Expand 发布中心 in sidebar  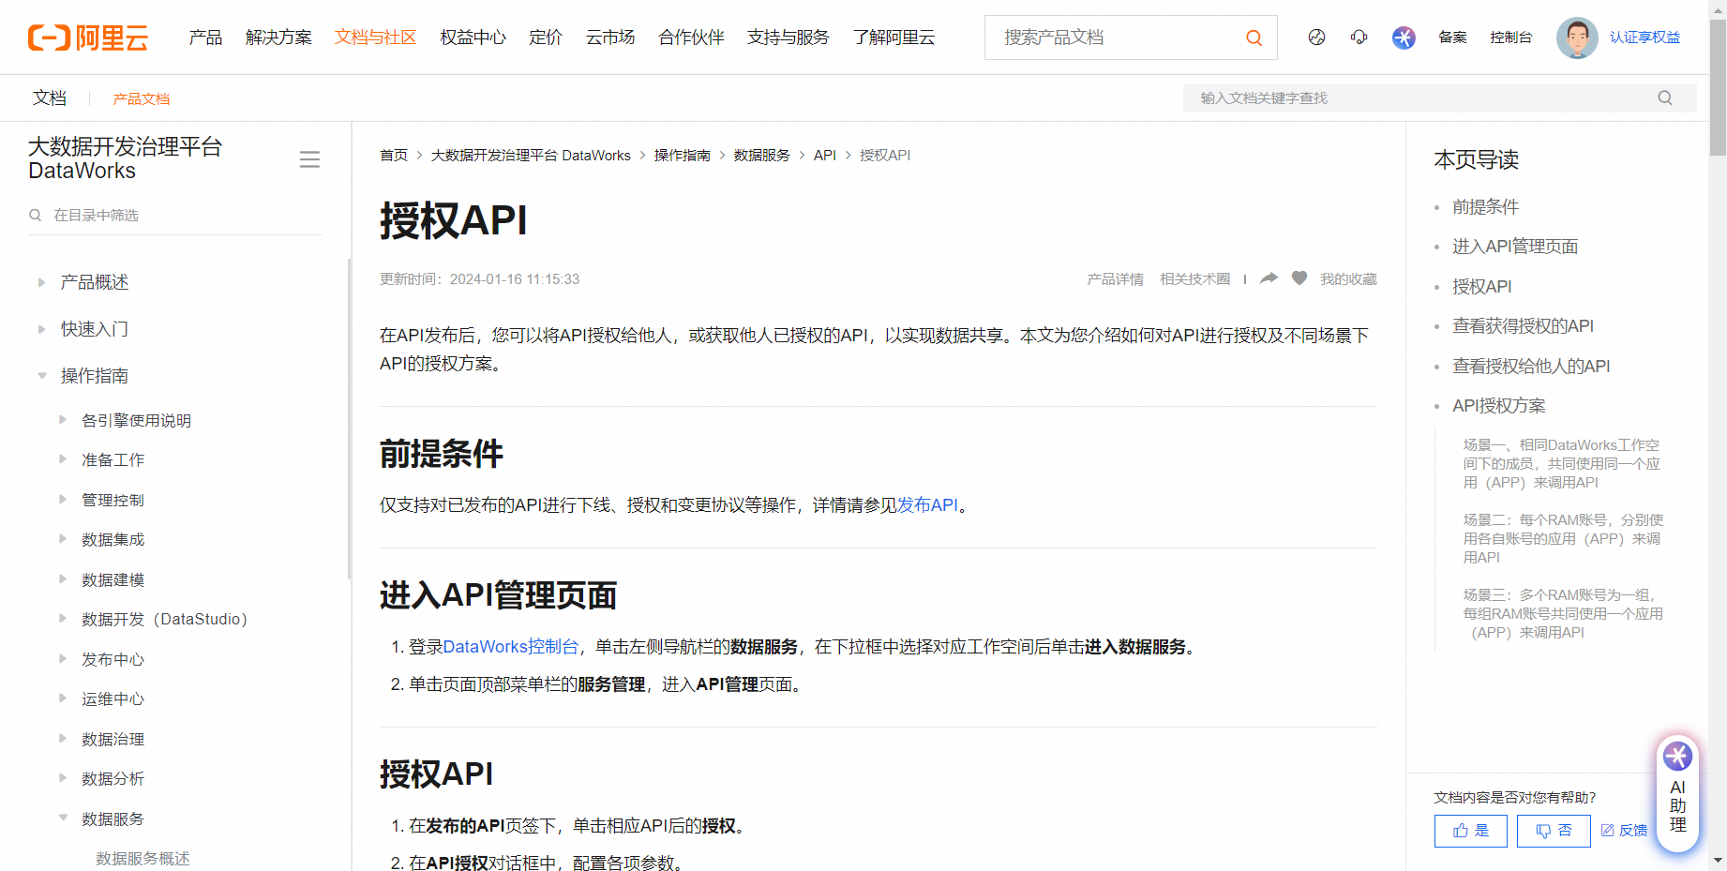63,659
